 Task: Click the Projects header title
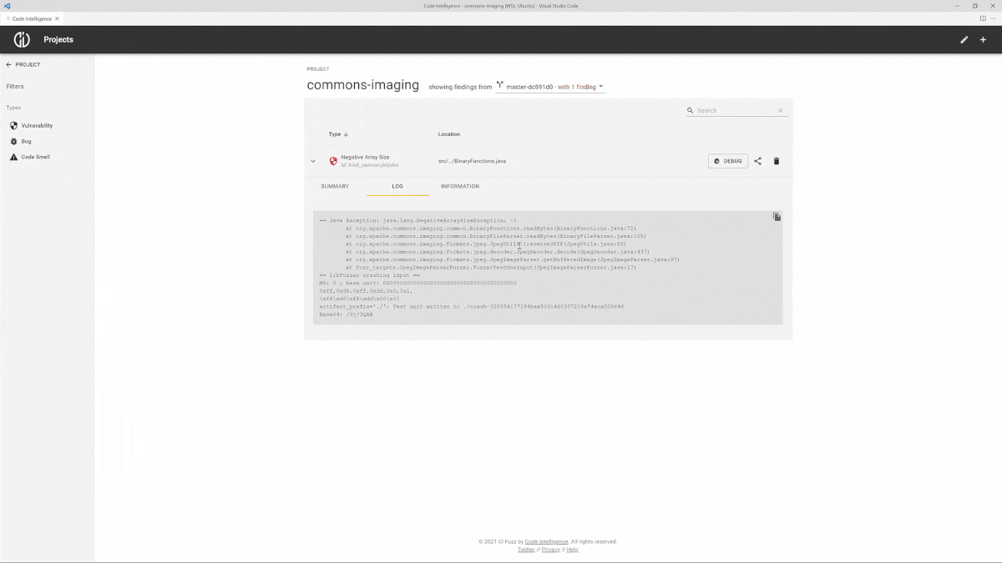(x=58, y=39)
